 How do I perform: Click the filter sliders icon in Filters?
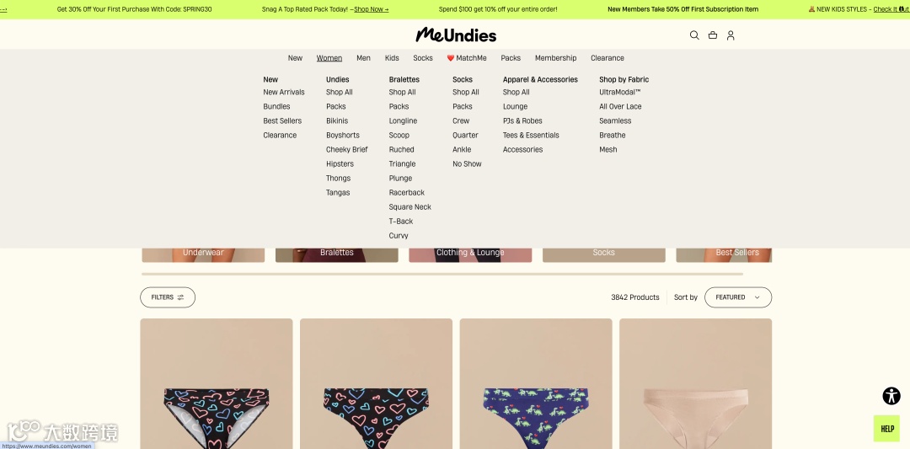coord(180,297)
